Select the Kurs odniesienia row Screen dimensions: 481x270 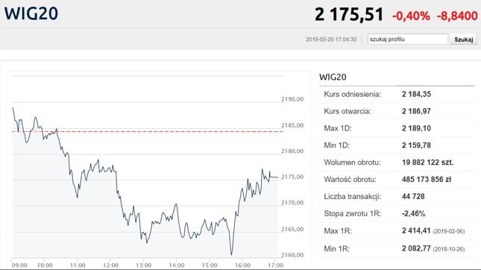tap(397, 94)
